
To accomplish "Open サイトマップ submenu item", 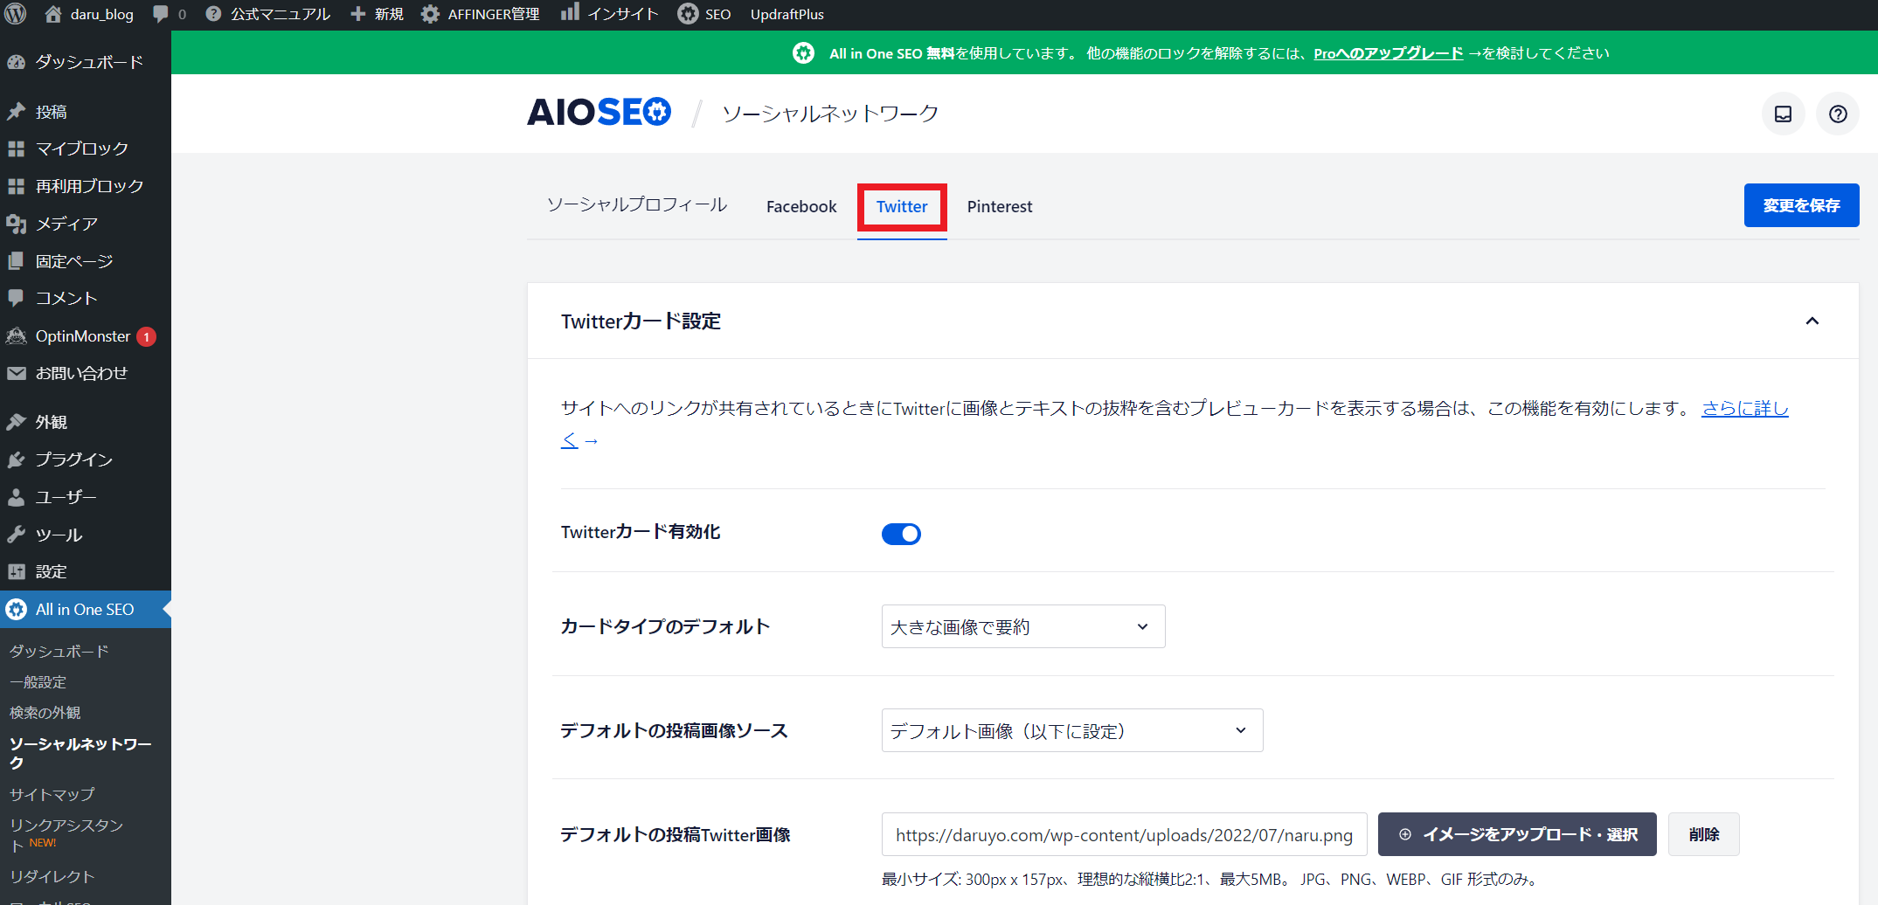I will [x=52, y=794].
